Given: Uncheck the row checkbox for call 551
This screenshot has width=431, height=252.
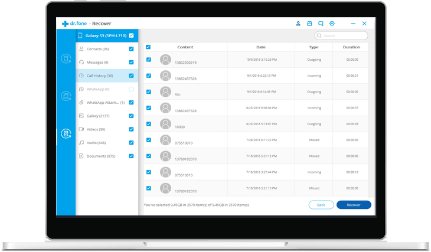Looking at the screenshot, I should tap(149, 92).
